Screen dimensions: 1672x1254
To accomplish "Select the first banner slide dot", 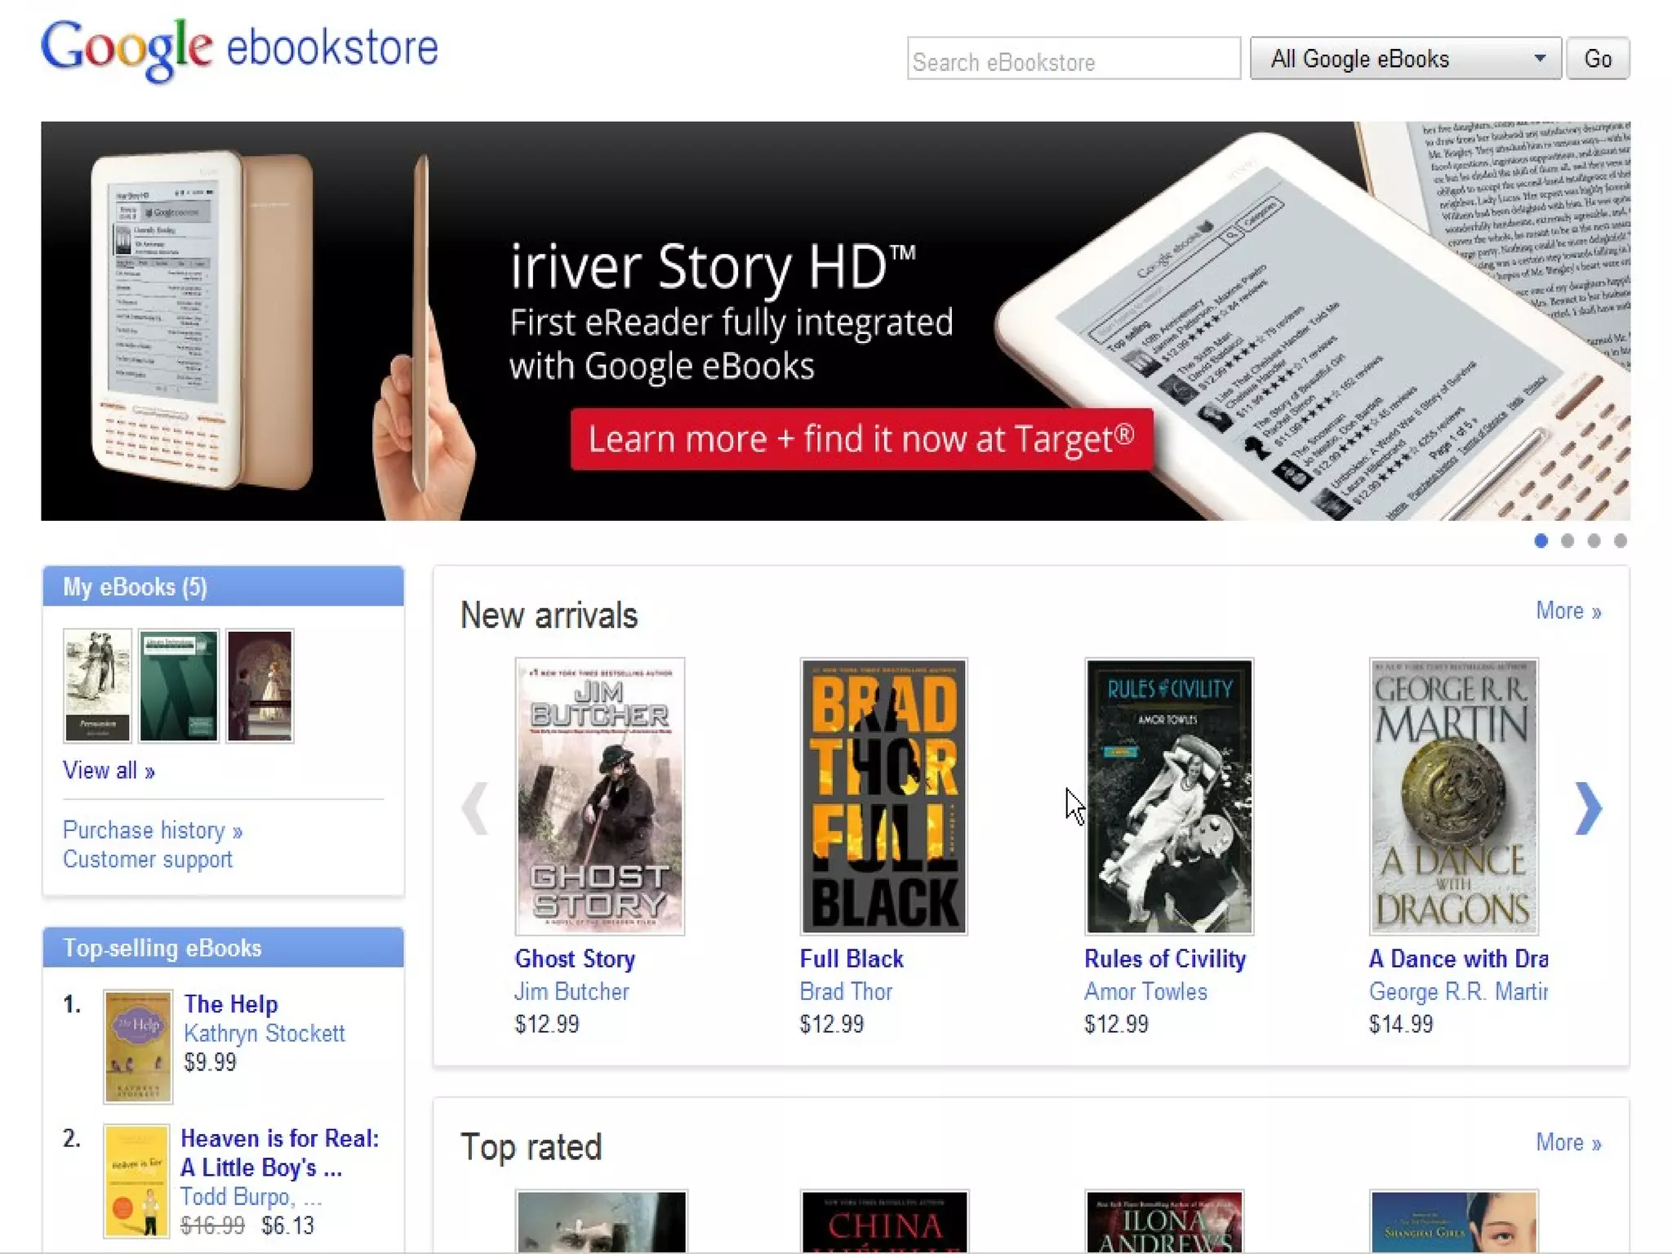I will (1541, 541).
